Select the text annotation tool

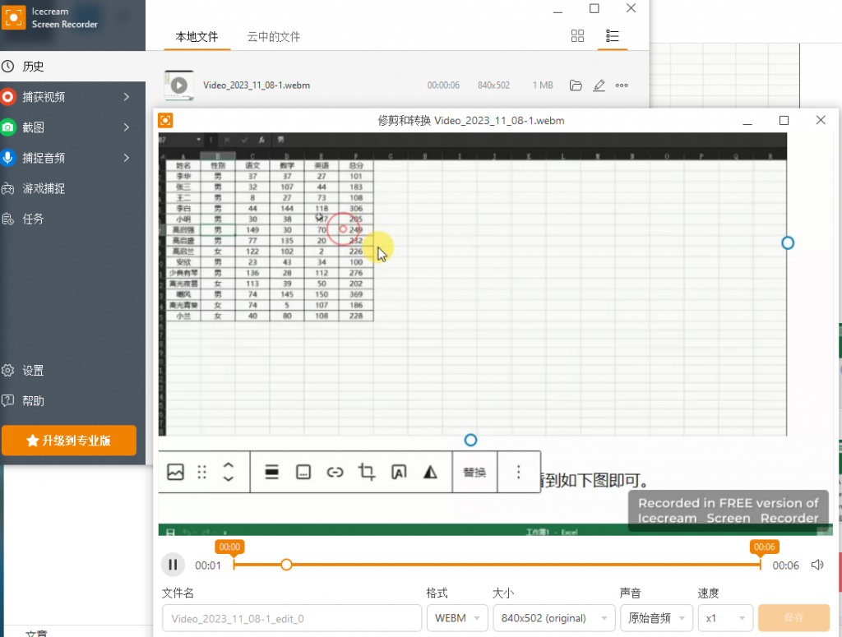tap(398, 472)
